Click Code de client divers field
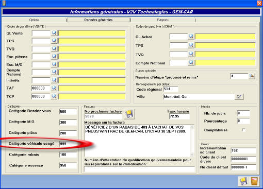 243,159
